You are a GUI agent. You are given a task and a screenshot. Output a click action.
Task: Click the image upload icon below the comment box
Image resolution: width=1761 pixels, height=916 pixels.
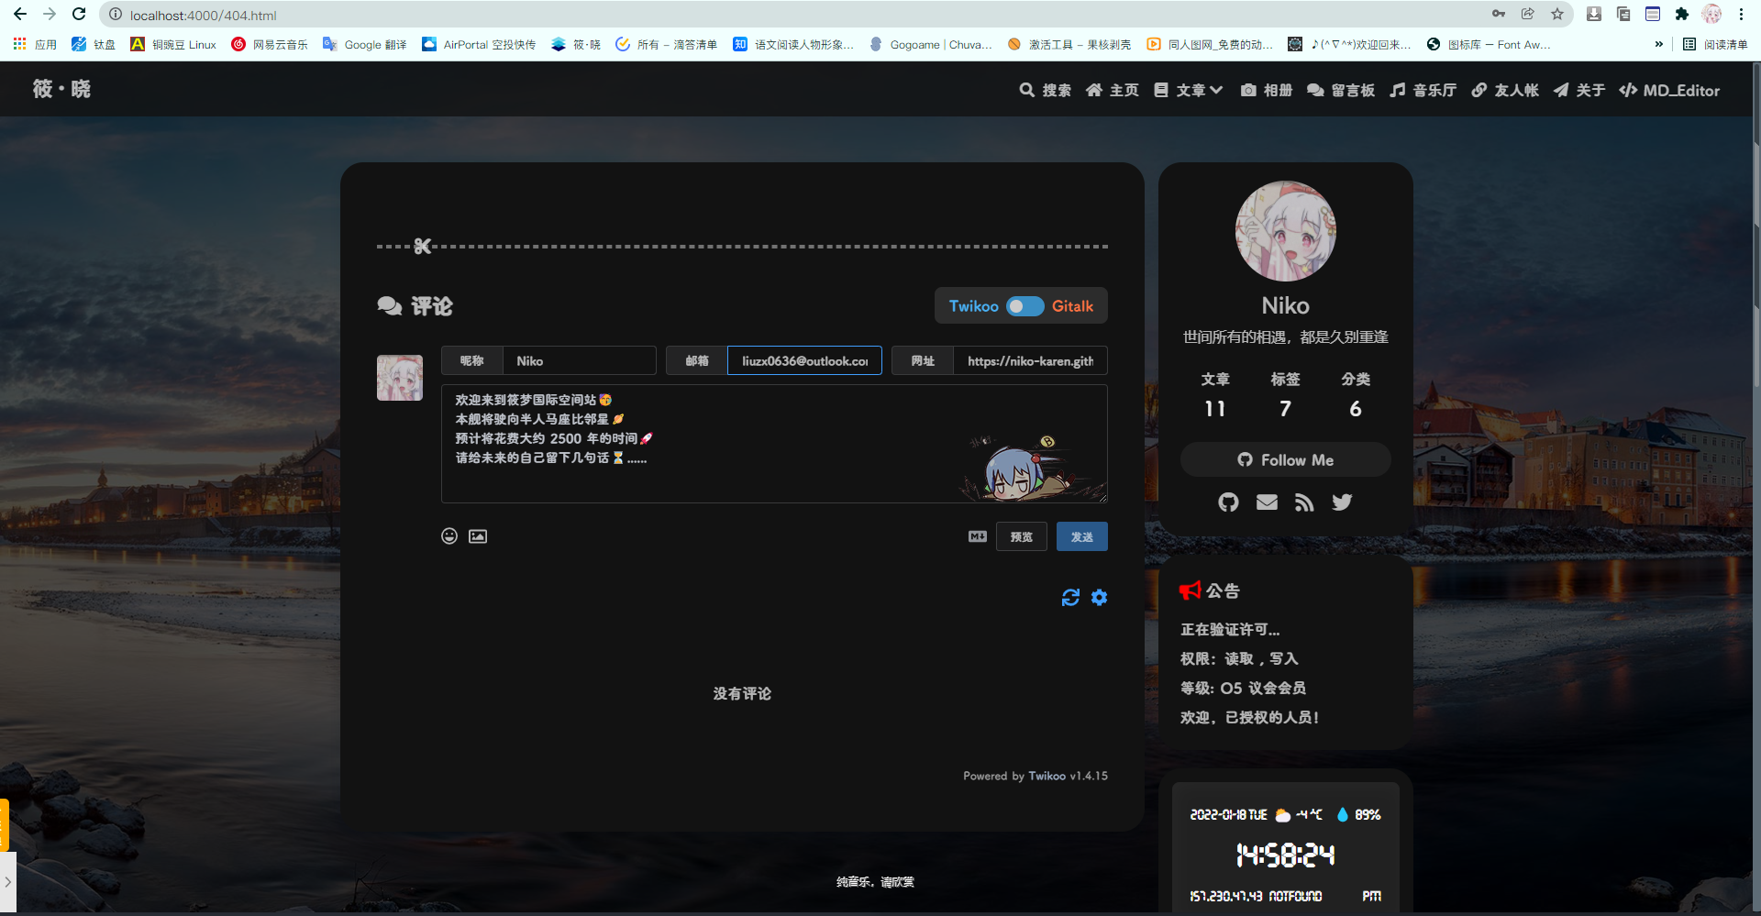pos(477,536)
